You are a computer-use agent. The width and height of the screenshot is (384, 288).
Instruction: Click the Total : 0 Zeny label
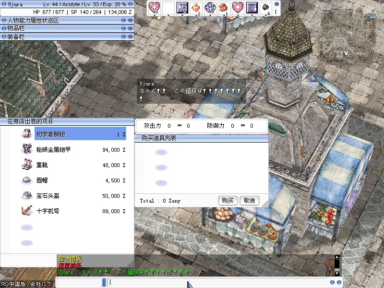pos(160,201)
